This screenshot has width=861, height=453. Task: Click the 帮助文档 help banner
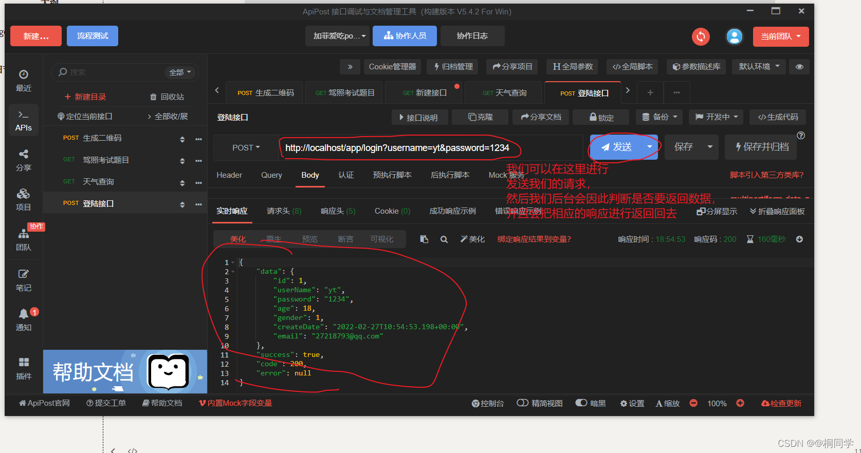point(125,371)
